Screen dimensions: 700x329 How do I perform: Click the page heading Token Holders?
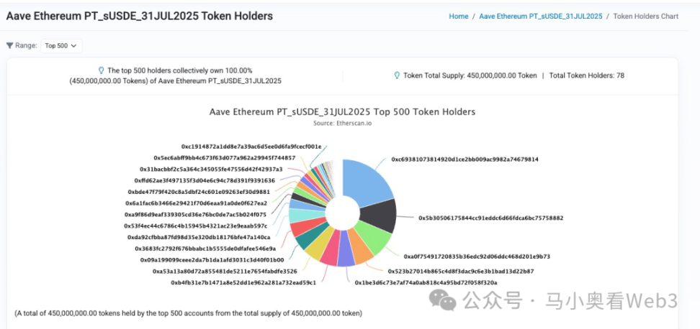click(139, 17)
